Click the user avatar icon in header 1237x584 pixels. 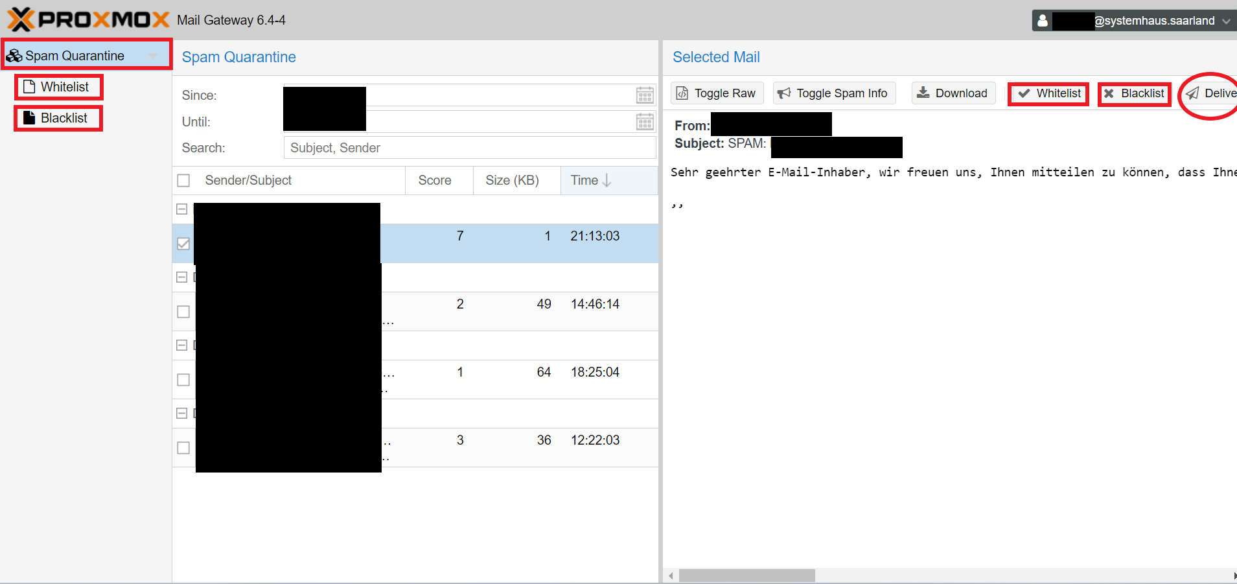coord(1042,20)
